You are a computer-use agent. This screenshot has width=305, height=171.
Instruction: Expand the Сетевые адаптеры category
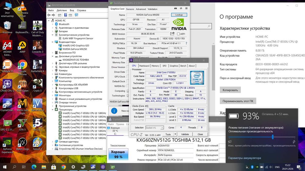click(52, 142)
